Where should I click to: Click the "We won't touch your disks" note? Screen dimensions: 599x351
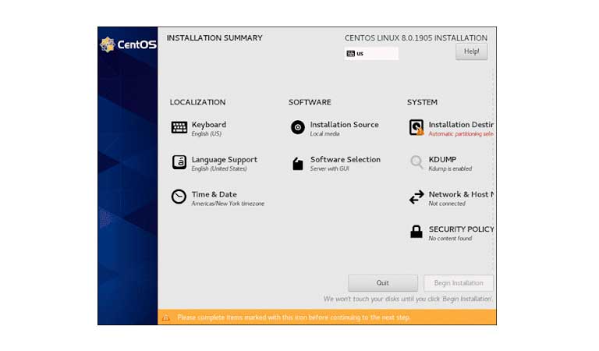(408, 299)
